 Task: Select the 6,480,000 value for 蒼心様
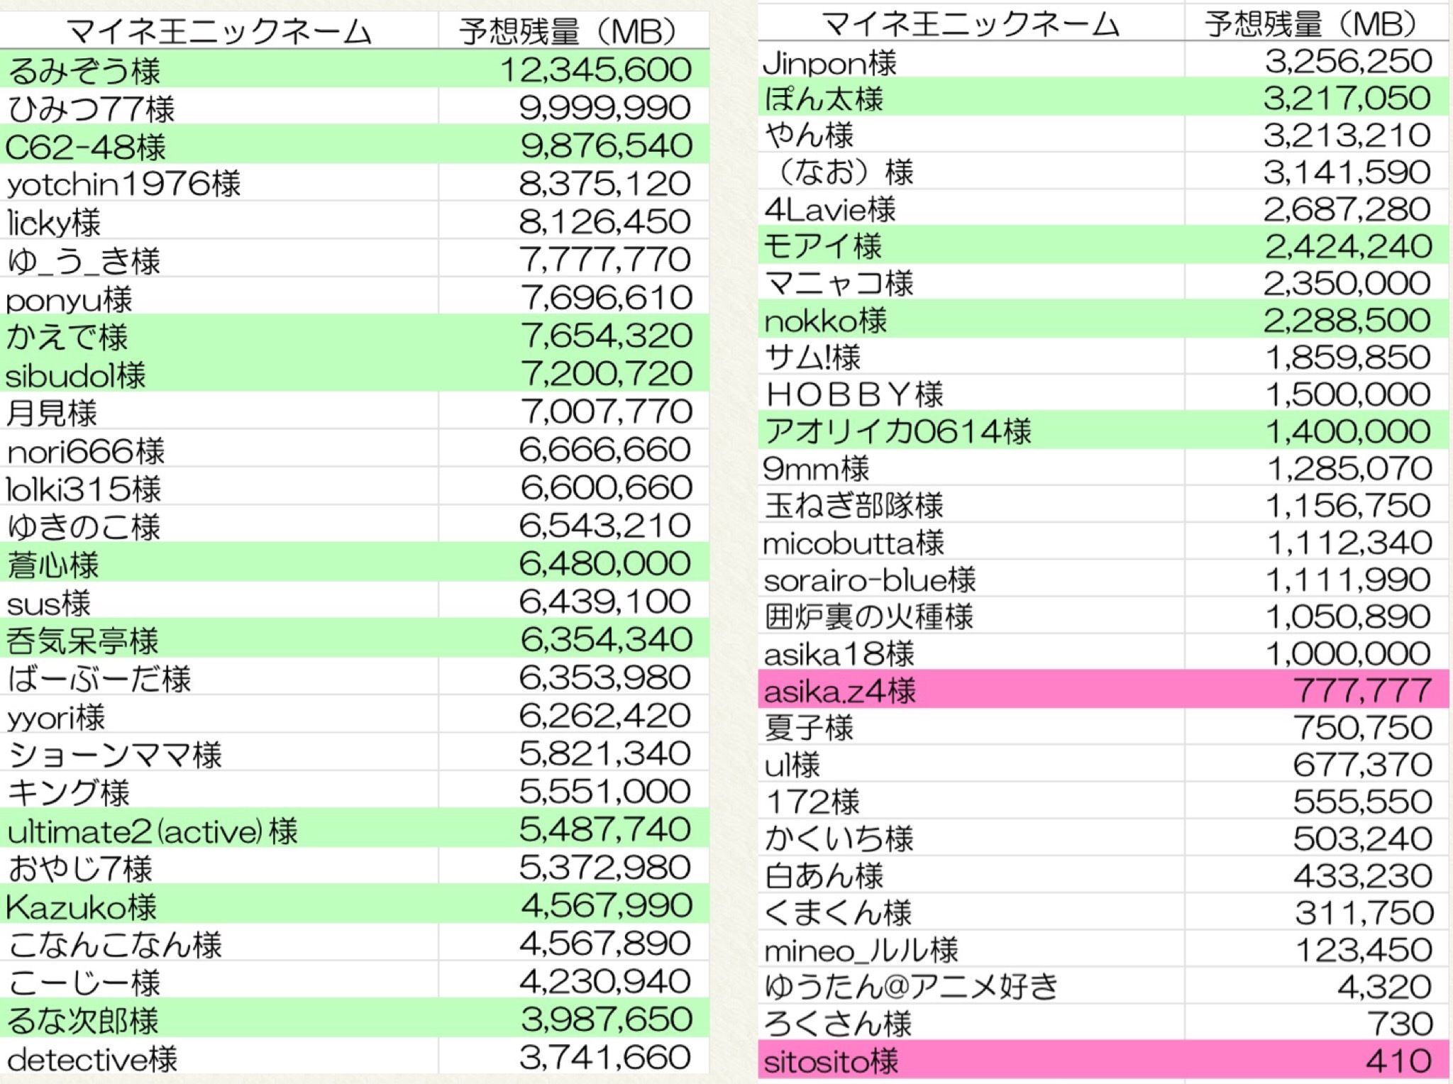click(x=604, y=564)
